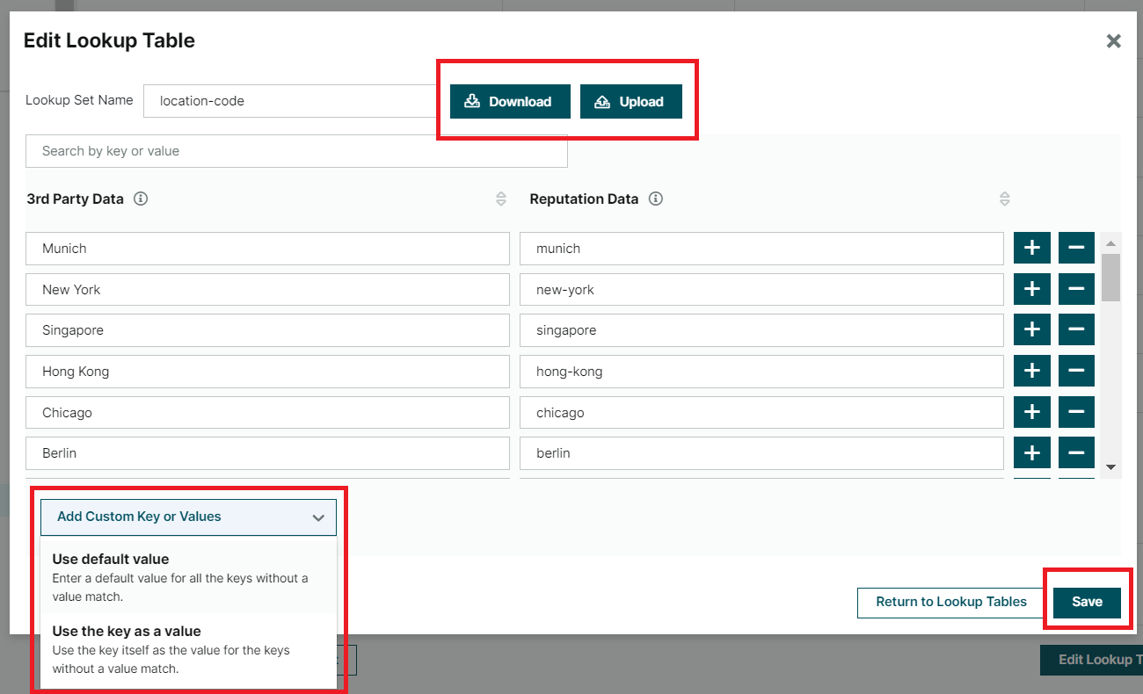Edit the munich value field
Image resolution: width=1143 pixels, height=694 pixels.
coord(761,249)
